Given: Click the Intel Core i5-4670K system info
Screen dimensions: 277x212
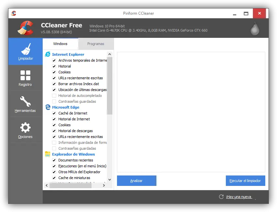Looking at the screenshot, I should click(x=148, y=30).
